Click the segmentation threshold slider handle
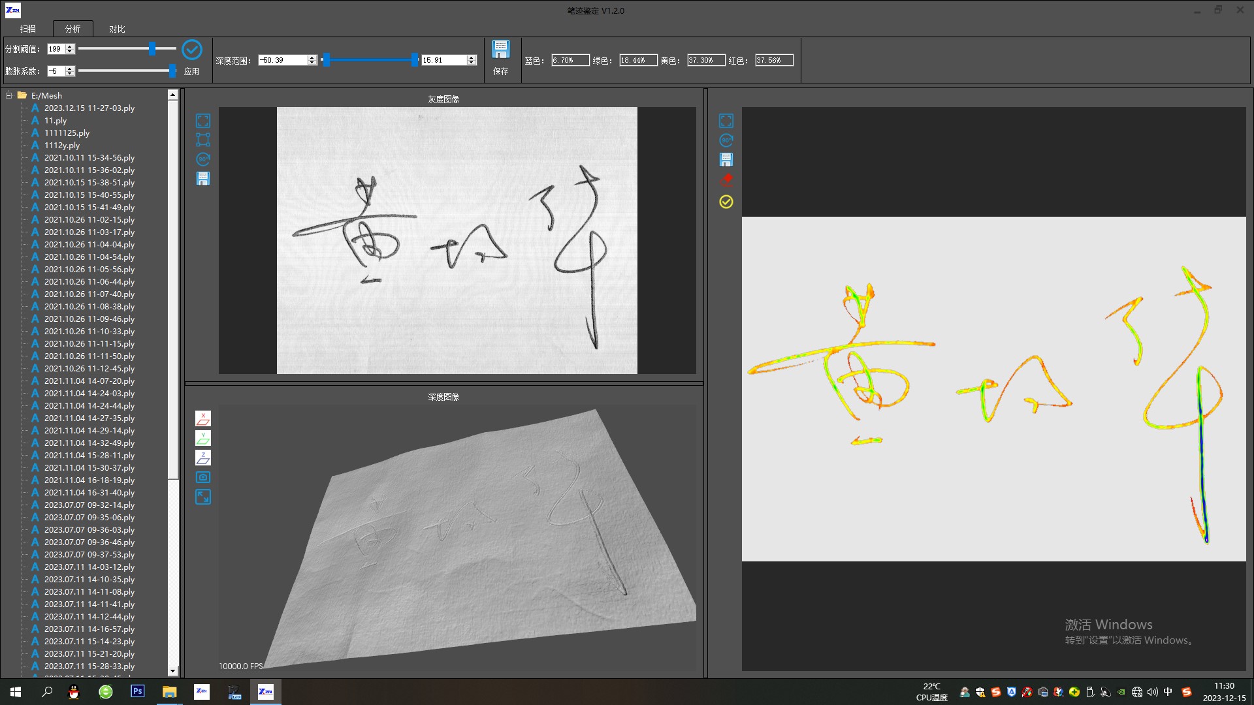1254x705 pixels. (x=152, y=49)
